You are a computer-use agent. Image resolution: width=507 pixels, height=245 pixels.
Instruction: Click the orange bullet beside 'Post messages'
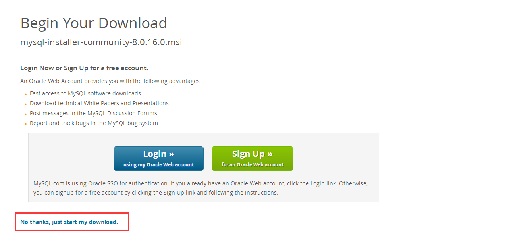pyautogui.click(x=26, y=114)
